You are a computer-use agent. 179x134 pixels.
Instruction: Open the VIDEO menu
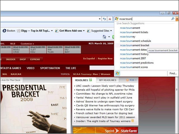tap(30, 68)
